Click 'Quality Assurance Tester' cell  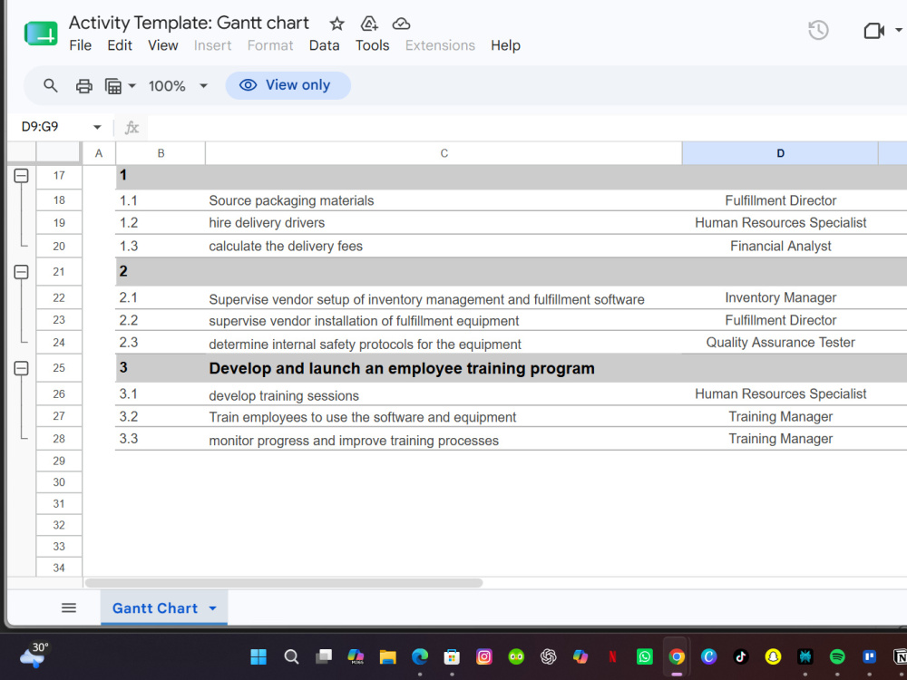click(780, 343)
